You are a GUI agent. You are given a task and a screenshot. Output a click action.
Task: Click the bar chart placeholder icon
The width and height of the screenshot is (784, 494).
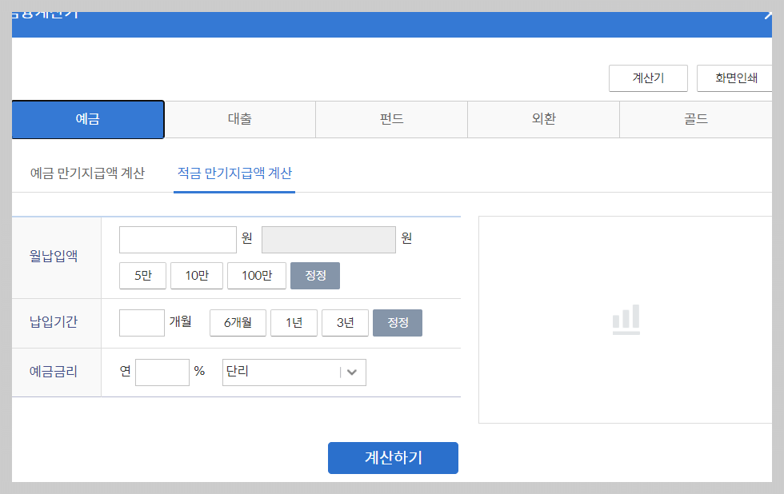coord(626,319)
